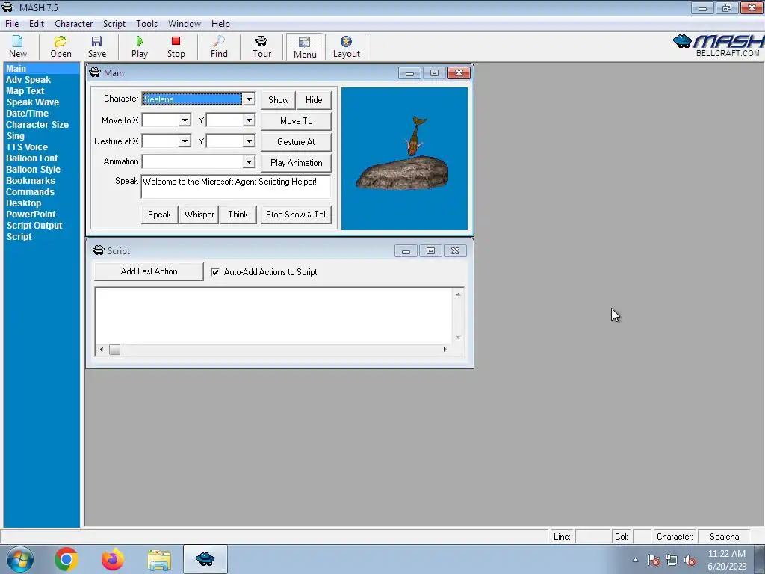Select Script Output in the sidebar
Viewport: 765px width, 574px height.
click(34, 226)
